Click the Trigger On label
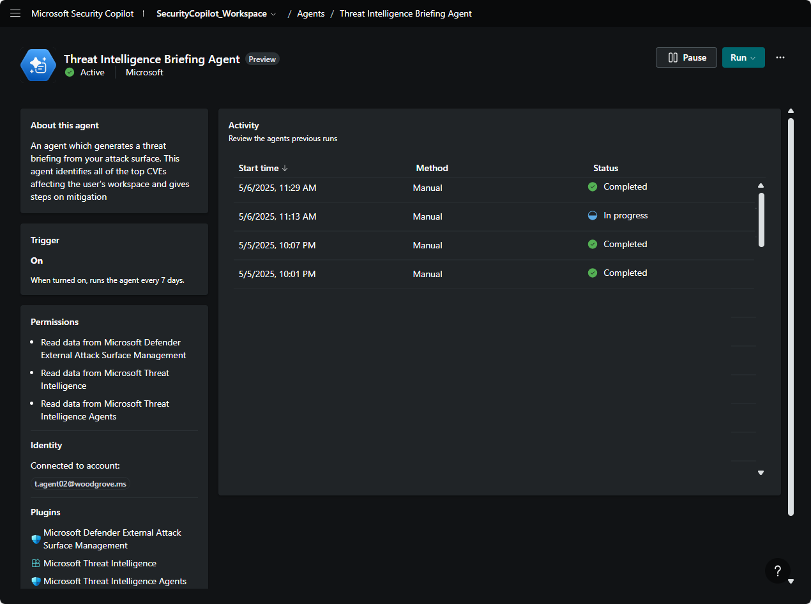The height and width of the screenshot is (604, 811). tap(37, 260)
